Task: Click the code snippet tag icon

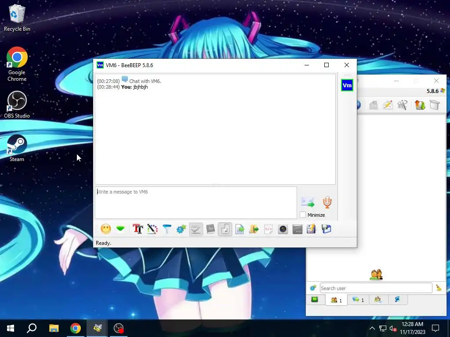Action: coord(269,229)
